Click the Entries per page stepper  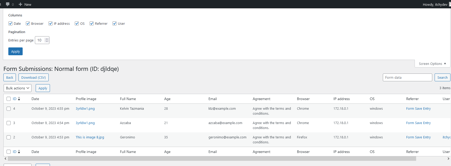coord(47,40)
